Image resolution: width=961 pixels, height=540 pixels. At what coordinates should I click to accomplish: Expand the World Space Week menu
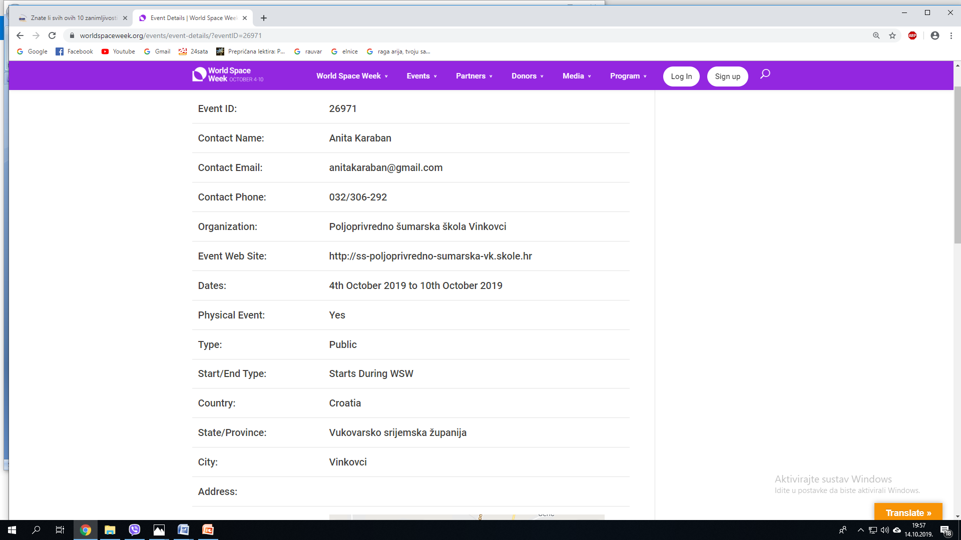click(x=352, y=76)
